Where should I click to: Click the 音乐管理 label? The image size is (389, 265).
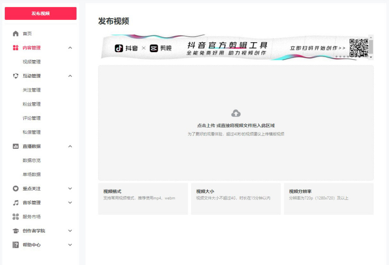click(31, 202)
